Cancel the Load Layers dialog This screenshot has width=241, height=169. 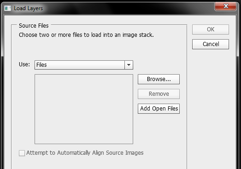(x=211, y=44)
